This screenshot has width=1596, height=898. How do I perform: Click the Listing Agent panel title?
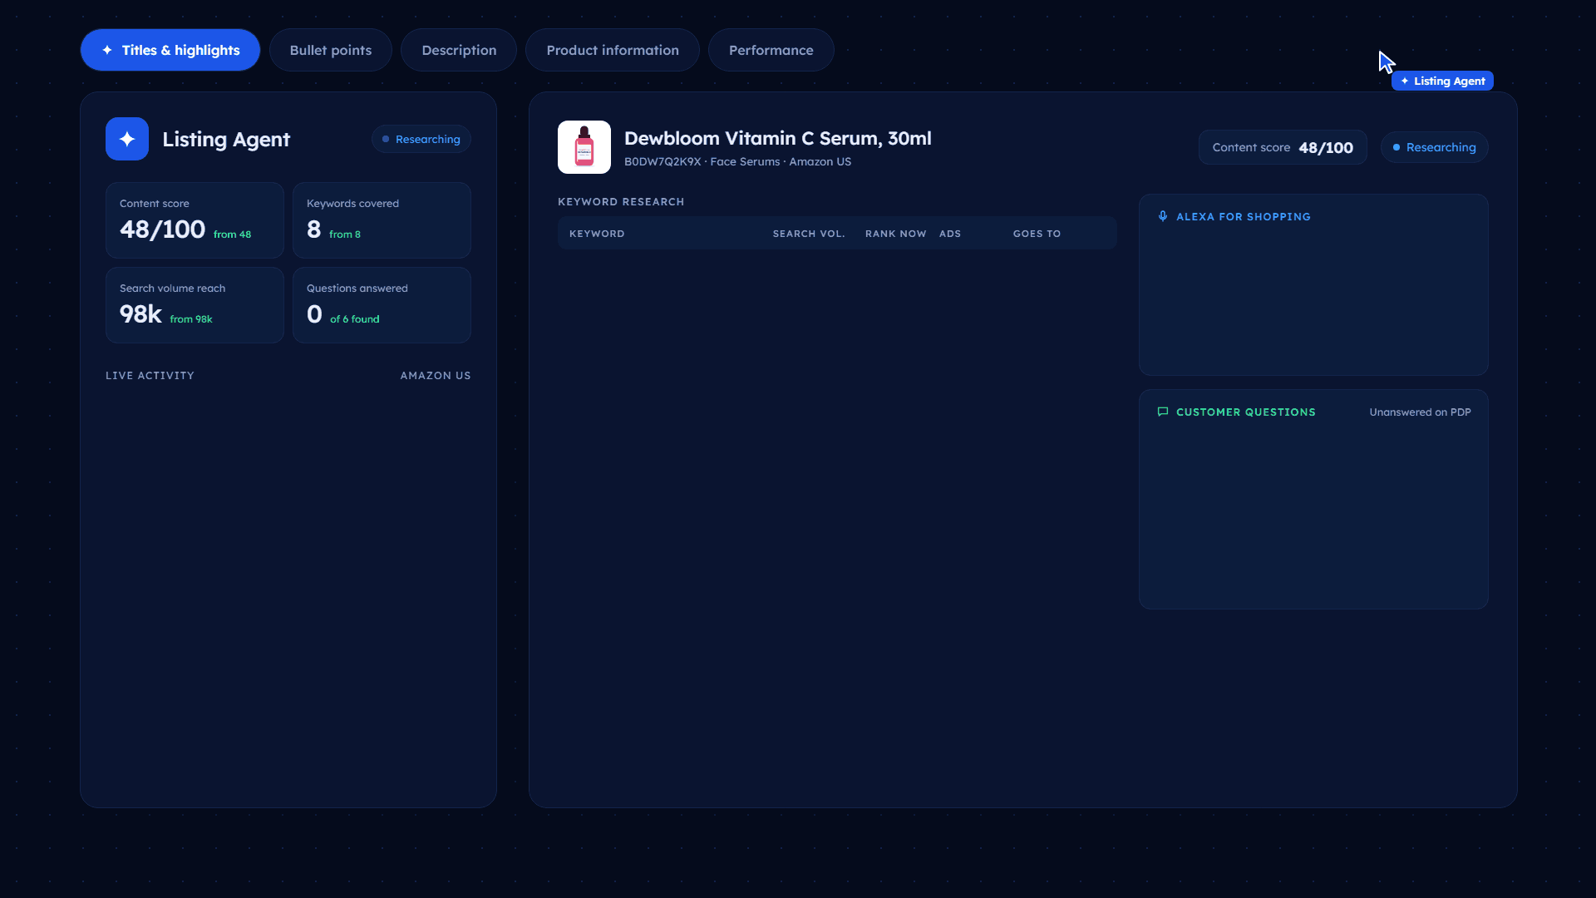coord(226,139)
